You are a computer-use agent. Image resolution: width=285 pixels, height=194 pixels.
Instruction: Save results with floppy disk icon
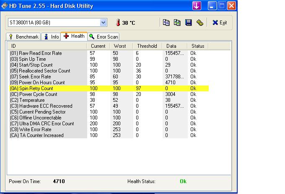(189, 23)
